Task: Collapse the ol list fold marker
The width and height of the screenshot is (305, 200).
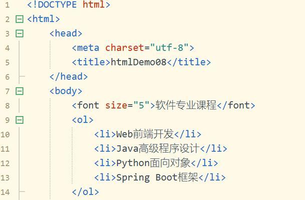Action: pyautogui.click(x=20, y=120)
